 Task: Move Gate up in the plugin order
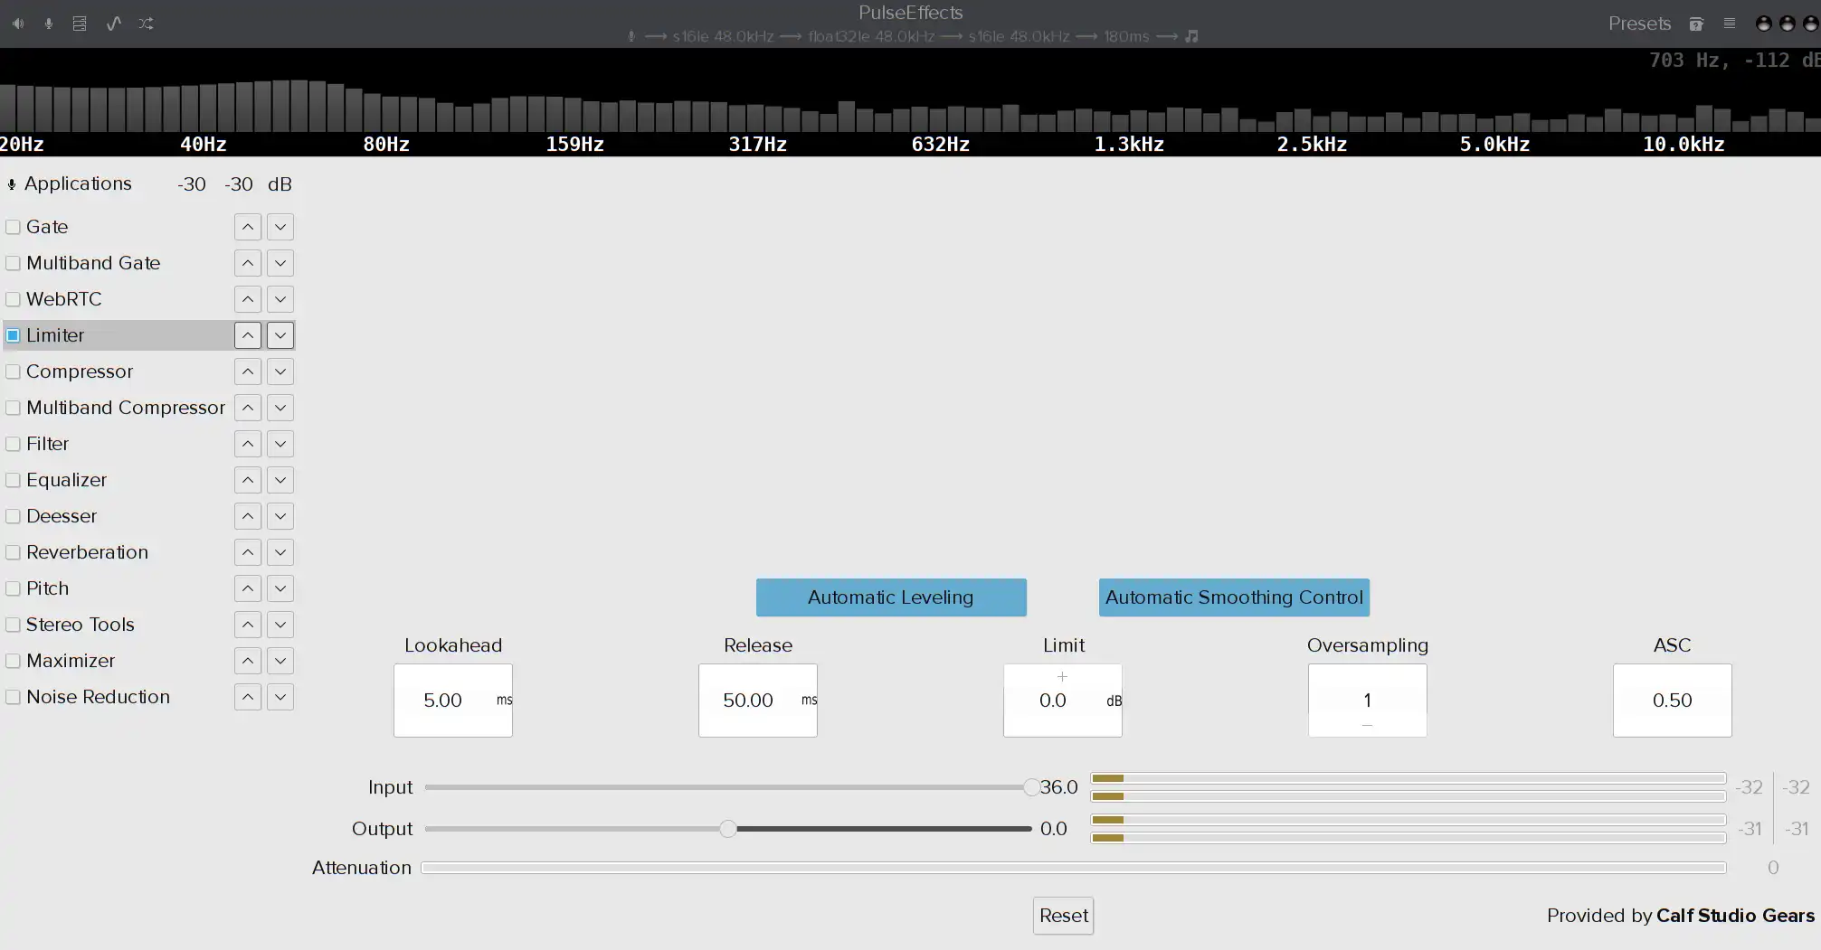[248, 227]
